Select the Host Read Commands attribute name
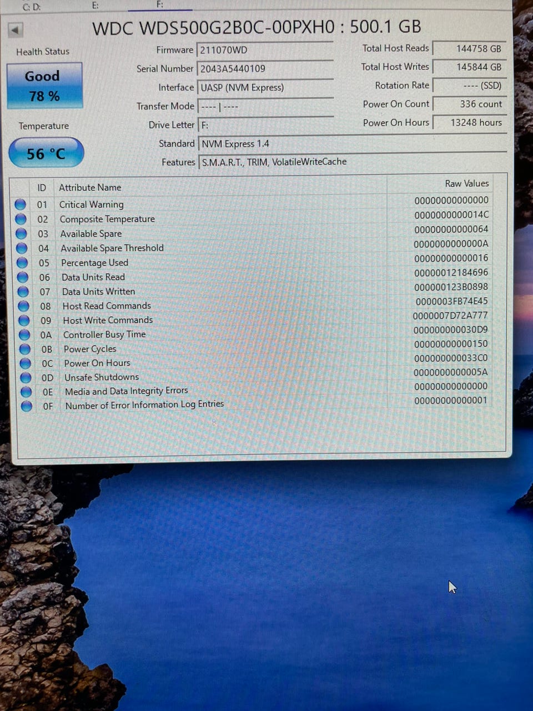Screen dimensions: 533x711 coord(107,306)
